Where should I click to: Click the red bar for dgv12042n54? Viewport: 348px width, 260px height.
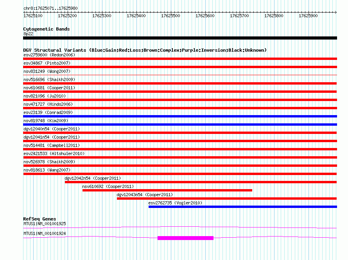coord(201,182)
